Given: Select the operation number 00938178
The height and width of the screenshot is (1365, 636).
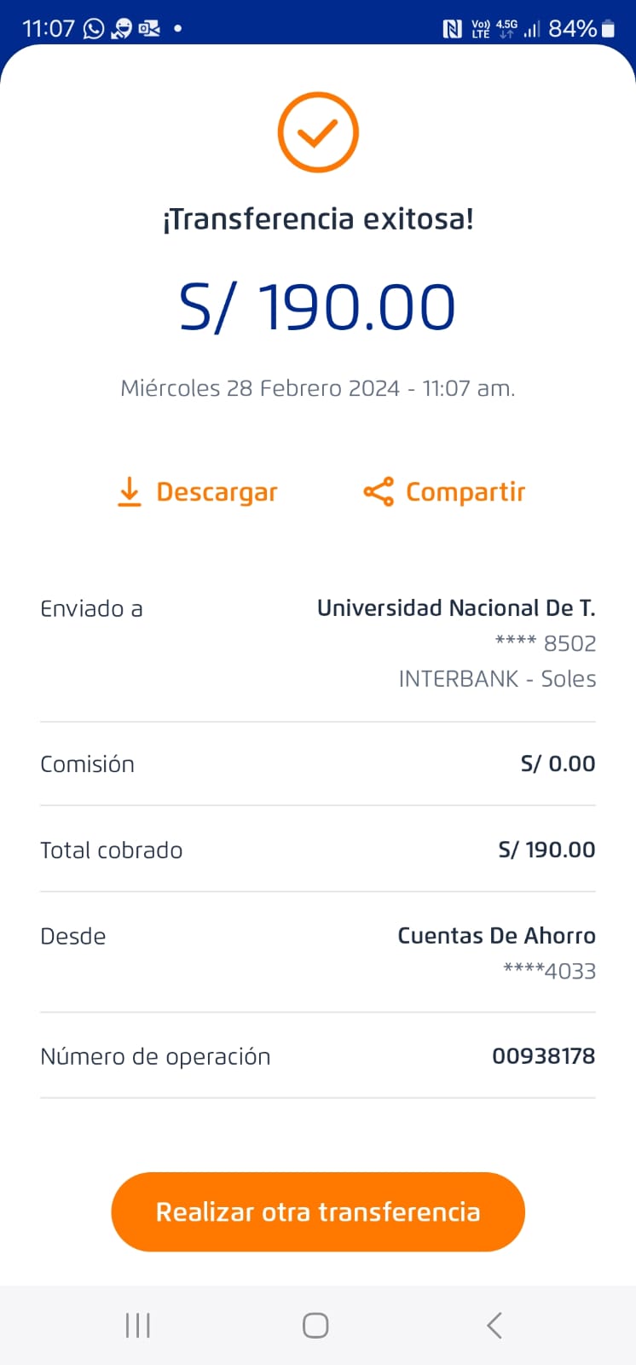Looking at the screenshot, I should click(x=543, y=1056).
